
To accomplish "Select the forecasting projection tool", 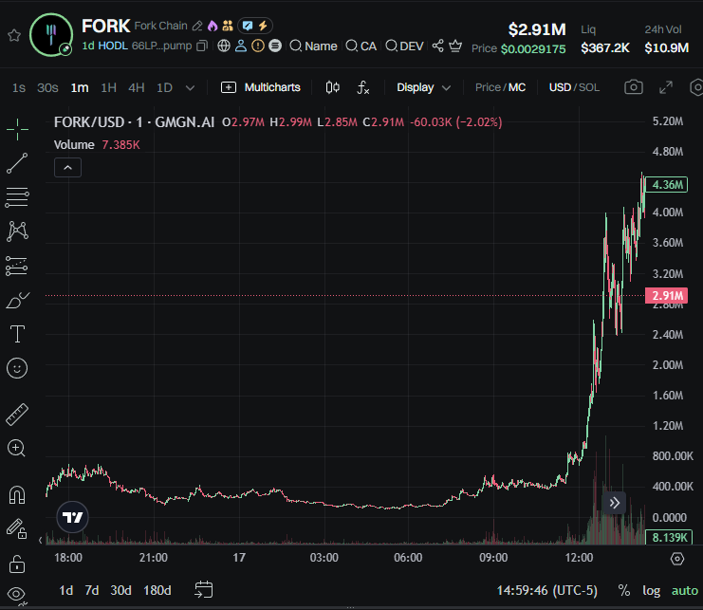I will tap(16, 267).
